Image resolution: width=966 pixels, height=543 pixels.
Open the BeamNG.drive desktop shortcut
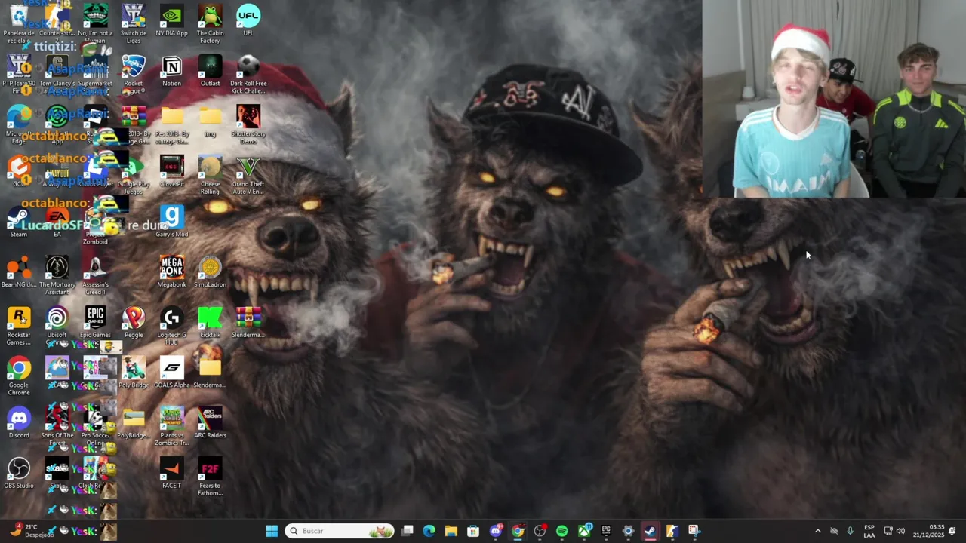tap(19, 271)
